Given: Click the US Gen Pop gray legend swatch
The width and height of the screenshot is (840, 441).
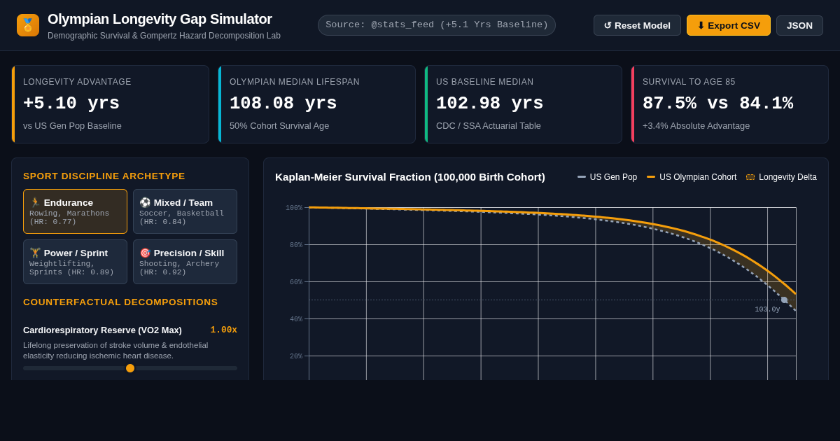Looking at the screenshot, I should (x=582, y=177).
